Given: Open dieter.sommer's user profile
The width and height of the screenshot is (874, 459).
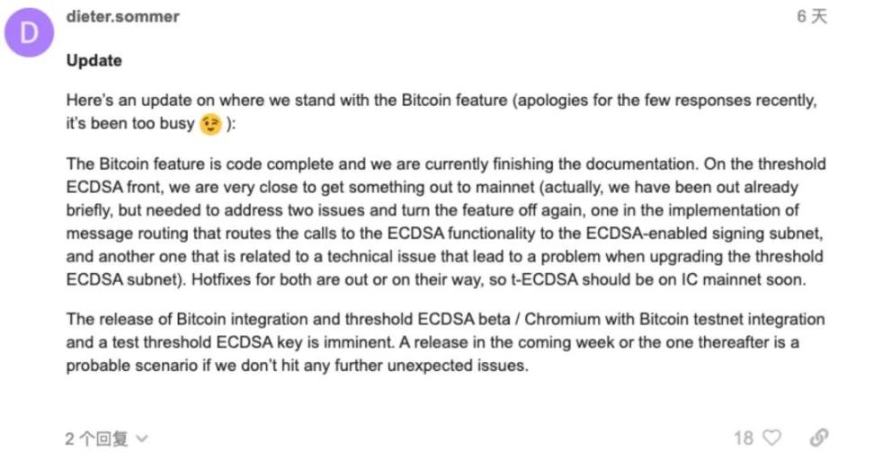Looking at the screenshot, I should click(123, 17).
